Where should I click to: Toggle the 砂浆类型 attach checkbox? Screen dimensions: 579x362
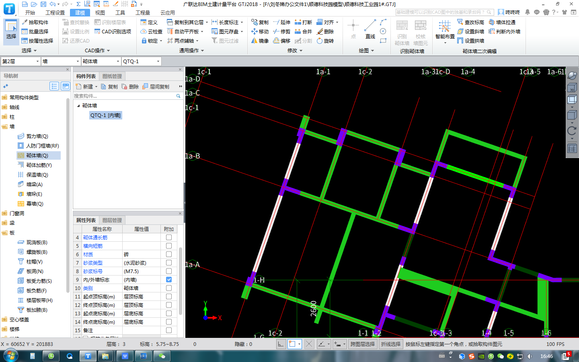point(169,263)
